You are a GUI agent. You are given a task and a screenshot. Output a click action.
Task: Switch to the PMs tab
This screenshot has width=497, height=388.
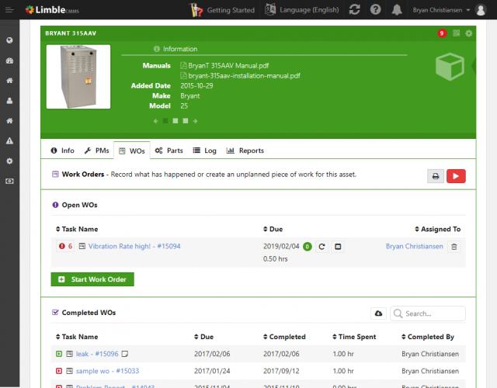pos(97,151)
